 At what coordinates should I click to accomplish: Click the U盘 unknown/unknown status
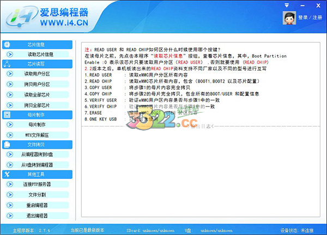point(209,231)
